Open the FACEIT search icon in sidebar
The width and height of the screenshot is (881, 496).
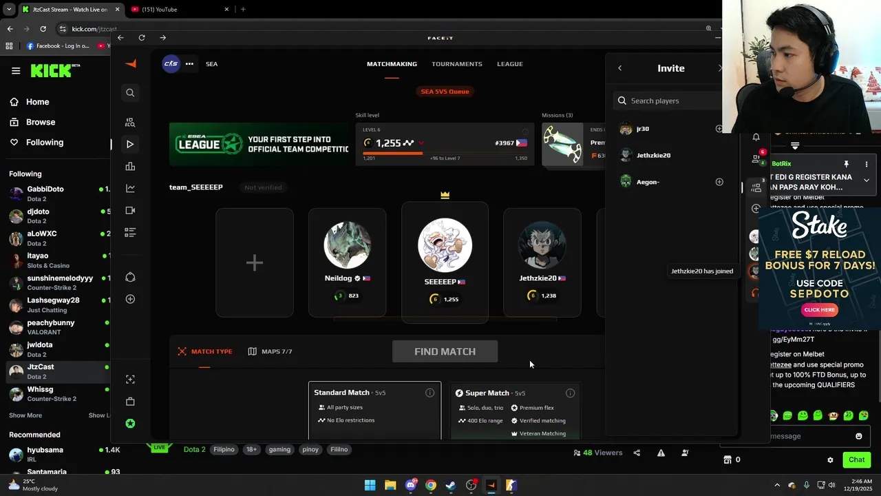pos(130,92)
